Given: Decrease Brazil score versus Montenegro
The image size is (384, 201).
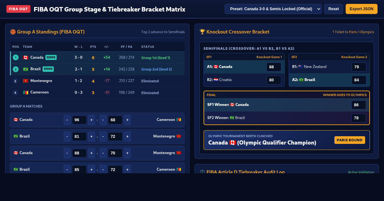Looking at the screenshot, I should pyautogui.click(x=67, y=136).
